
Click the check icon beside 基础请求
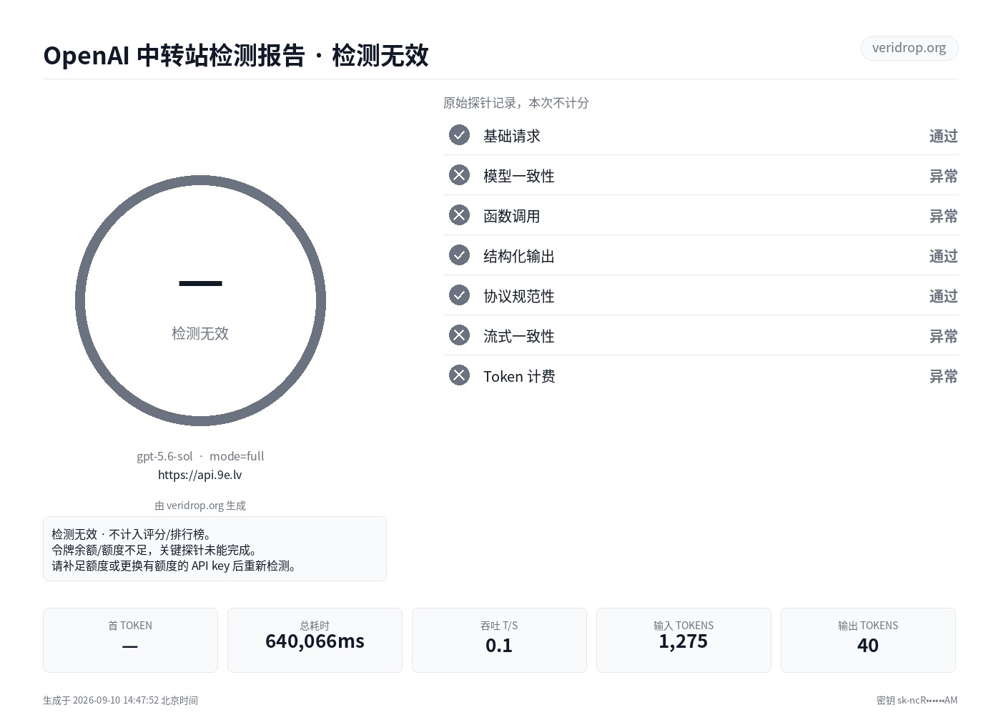point(459,135)
